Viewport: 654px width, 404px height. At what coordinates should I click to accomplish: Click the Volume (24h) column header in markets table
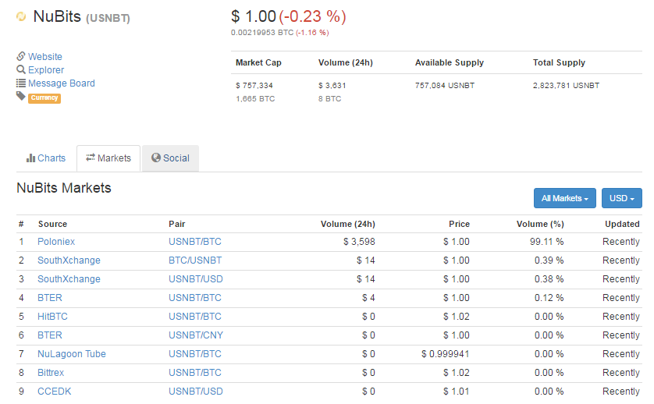(348, 225)
